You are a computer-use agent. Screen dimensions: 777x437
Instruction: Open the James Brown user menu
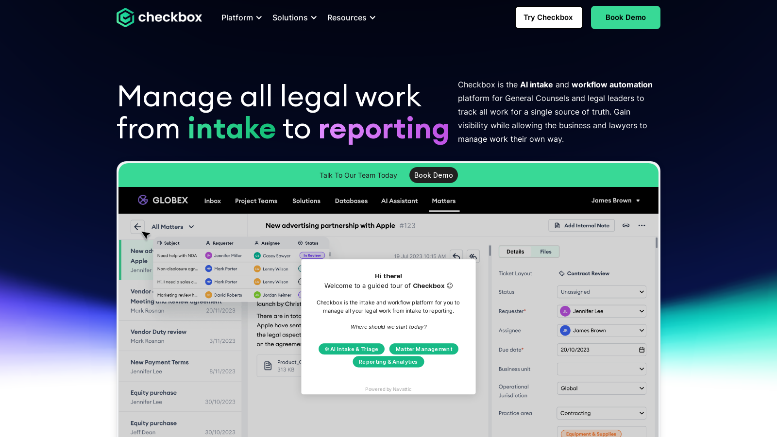(x=615, y=201)
